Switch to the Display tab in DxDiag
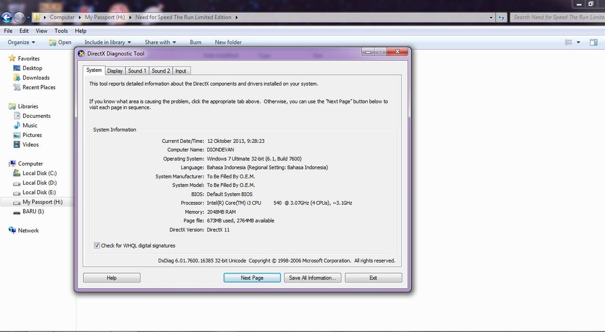The width and height of the screenshot is (605, 332). pyautogui.click(x=115, y=71)
